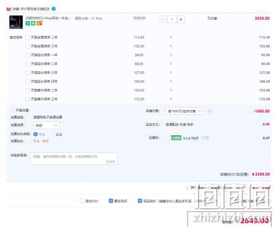
Task: Check the warranty option priced 98.00
Action: (28, 64)
